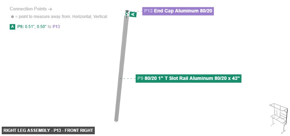Click the green P9: text in the legend

click(x=21, y=27)
